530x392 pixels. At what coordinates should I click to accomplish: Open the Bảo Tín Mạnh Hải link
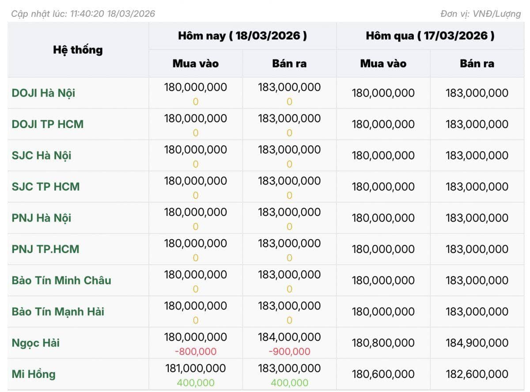coord(58,312)
